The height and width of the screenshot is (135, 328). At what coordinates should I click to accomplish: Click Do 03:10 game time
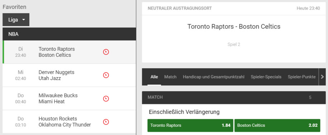[x=20, y=122]
